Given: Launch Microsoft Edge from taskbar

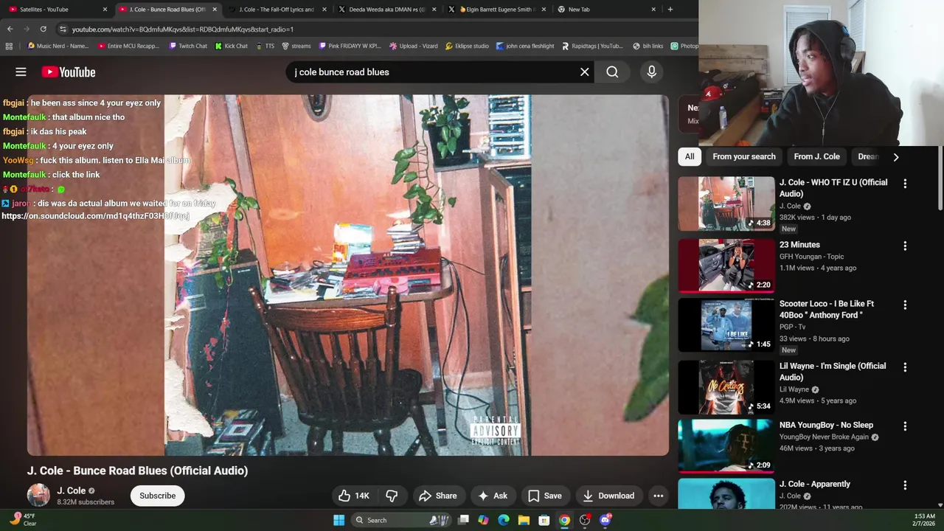Looking at the screenshot, I should [504, 520].
